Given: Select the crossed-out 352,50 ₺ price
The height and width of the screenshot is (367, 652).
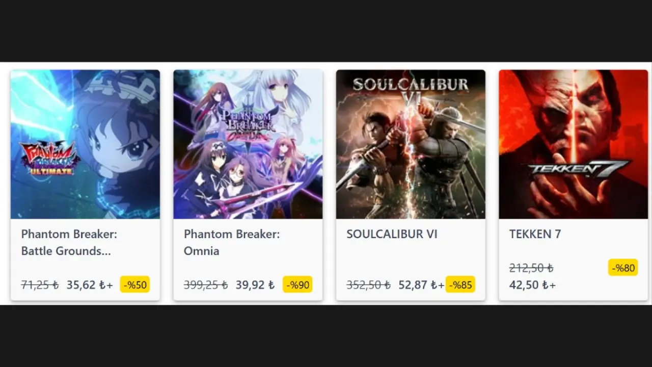Looking at the screenshot, I should pyautogui.click(x=368, y=284).
